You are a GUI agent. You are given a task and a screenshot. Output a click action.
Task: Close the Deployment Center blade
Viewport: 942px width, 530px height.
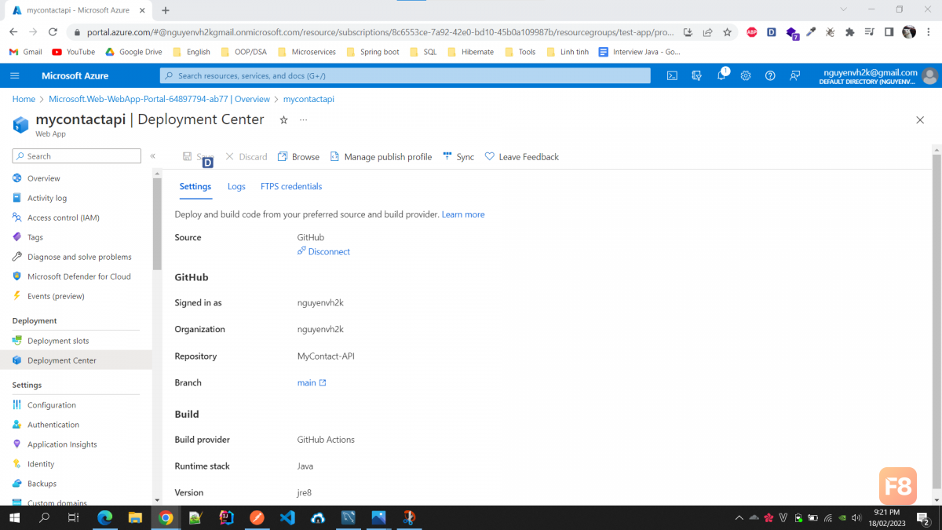[x=920, y=120]
